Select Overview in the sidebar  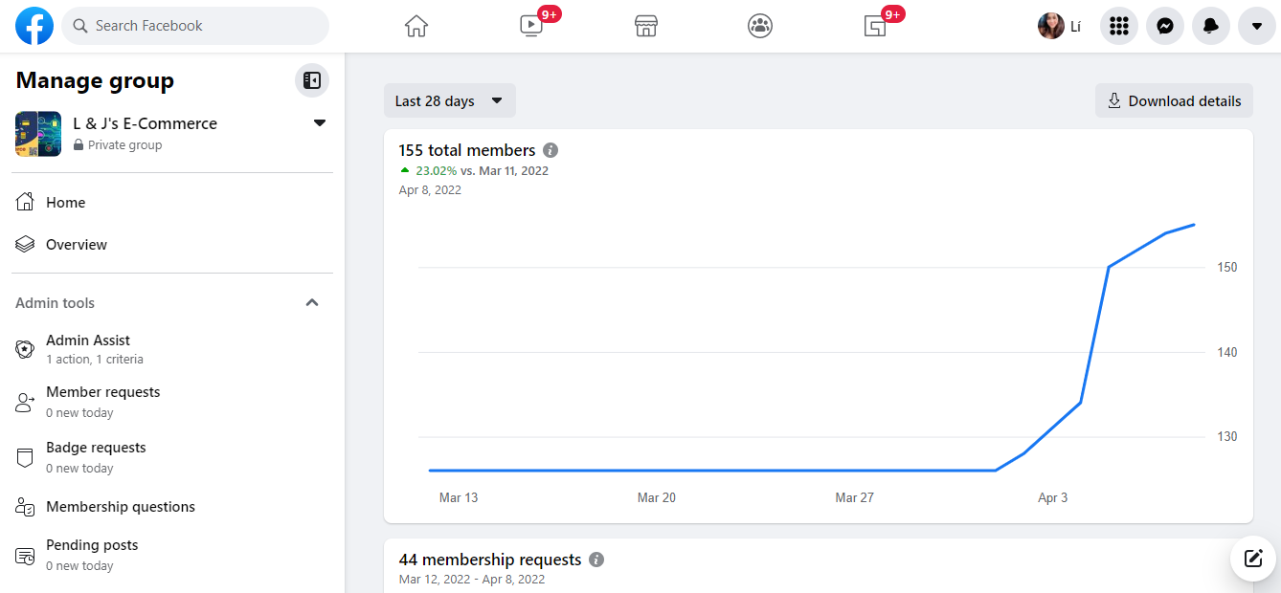77,245
